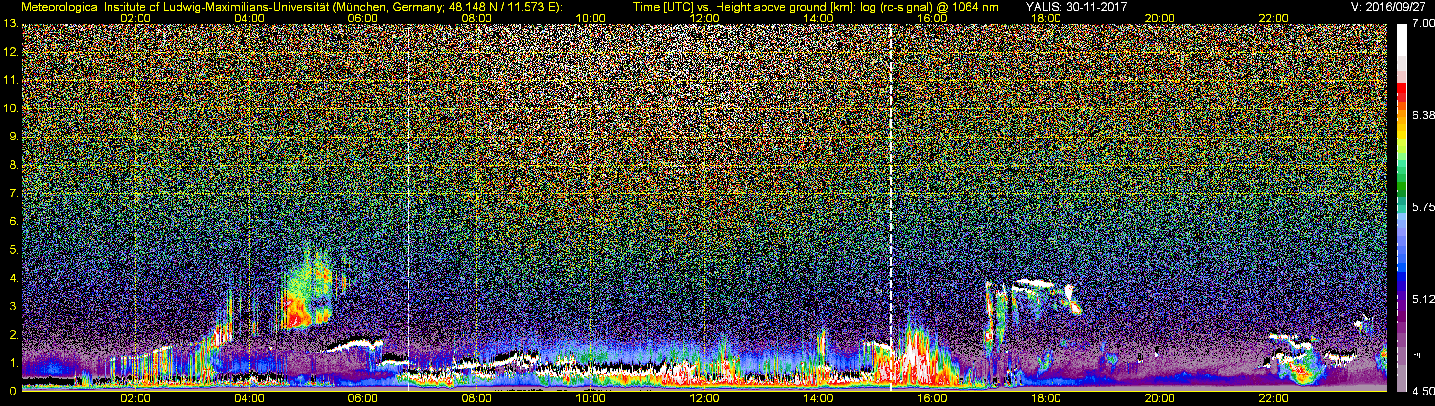The width and height of the screenshot is (1435, 406).
Task: Click the 2 km height axis label
Action: pos(13,335)
